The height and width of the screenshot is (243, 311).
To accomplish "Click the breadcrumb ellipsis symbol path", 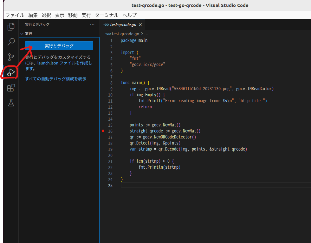I will click(x=146, y=34).
